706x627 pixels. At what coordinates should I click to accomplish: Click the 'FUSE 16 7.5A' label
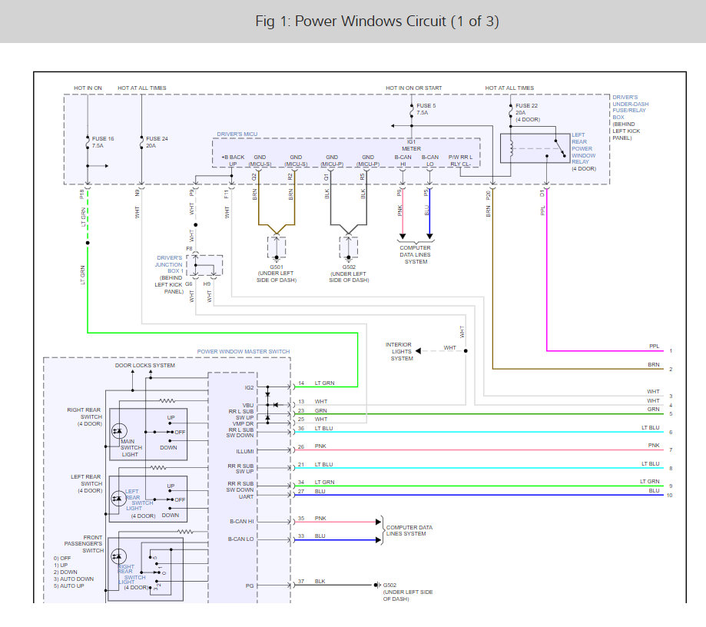pyautogui.click(x=103, y=142)
